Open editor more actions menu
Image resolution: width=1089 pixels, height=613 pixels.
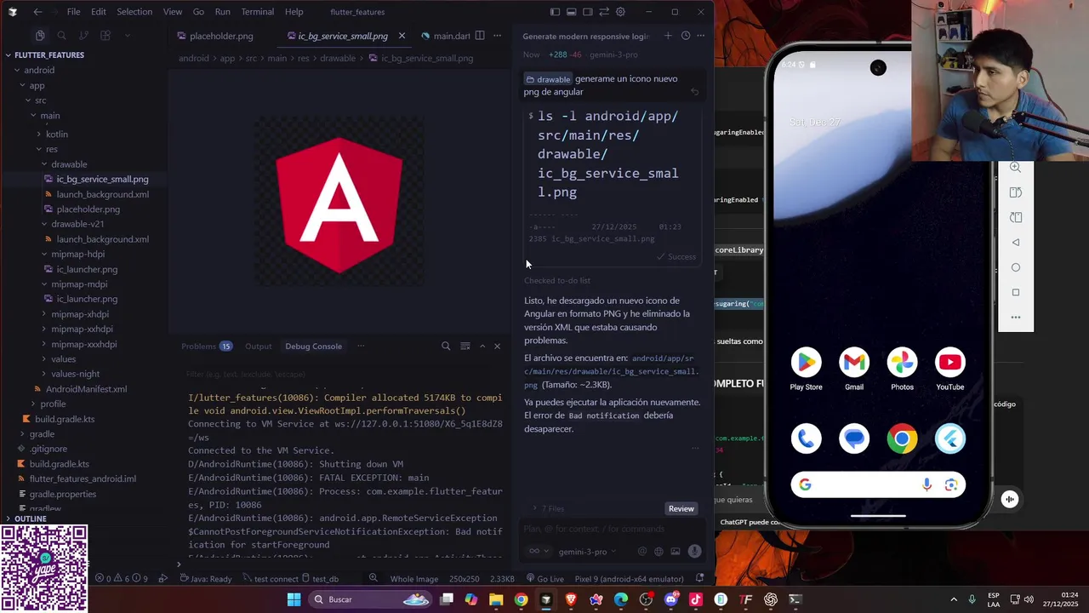pyautogui.click(x=499, y=36)
